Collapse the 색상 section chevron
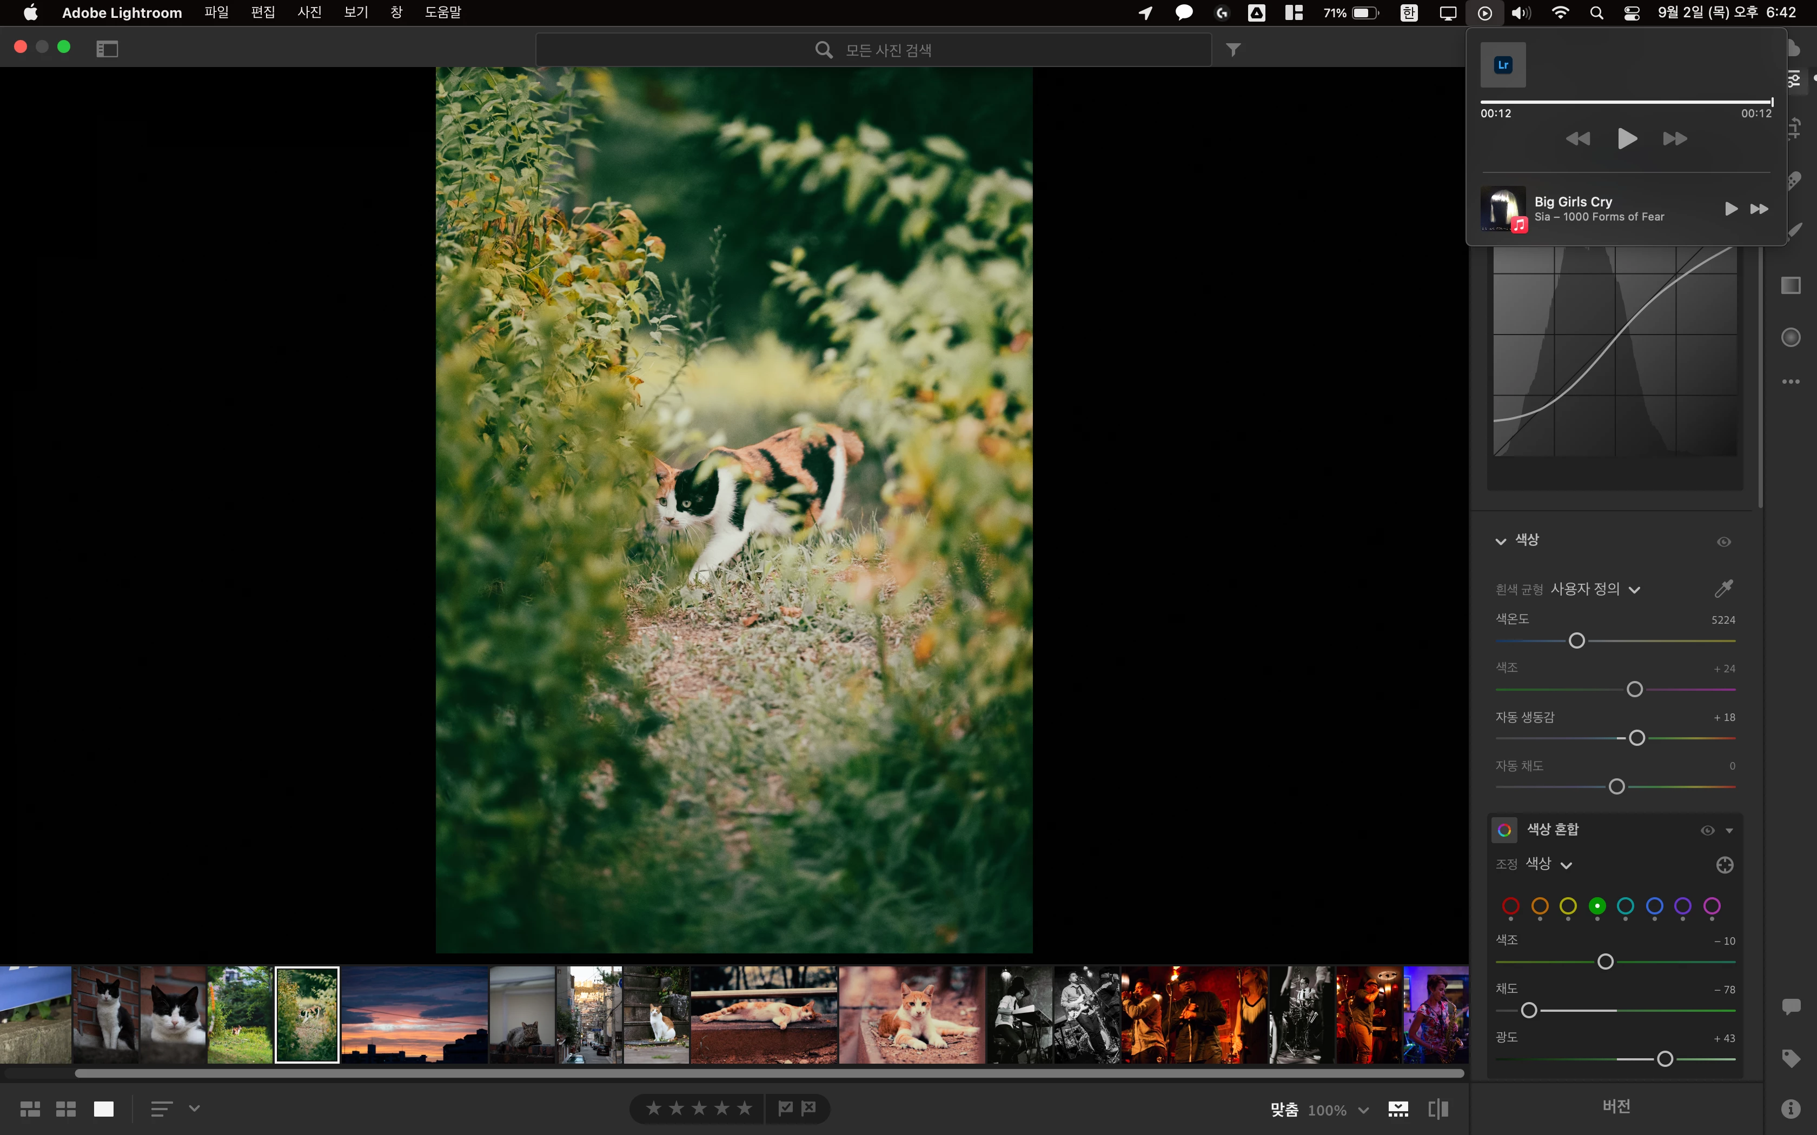 (1500, 540)
